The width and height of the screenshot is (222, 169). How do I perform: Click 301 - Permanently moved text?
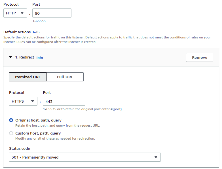(x=35, y=157)
